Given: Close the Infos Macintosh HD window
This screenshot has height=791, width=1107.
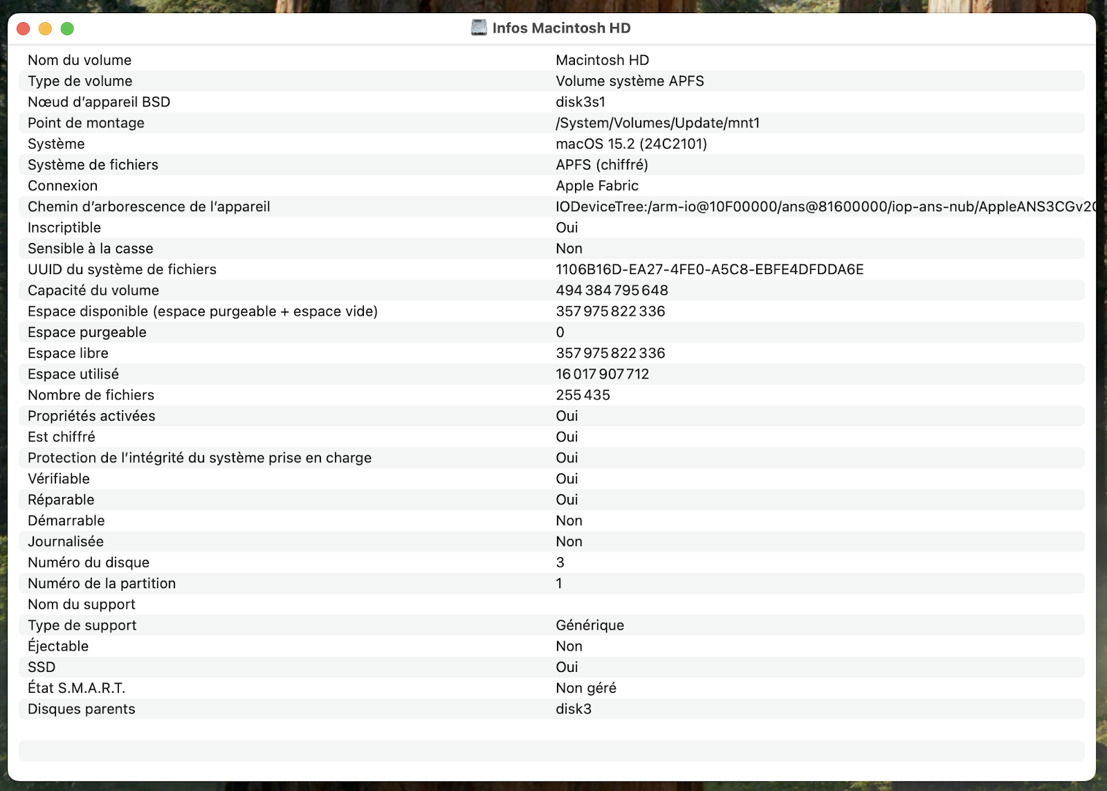Looking at the screenshot, I should pos(24,28).
